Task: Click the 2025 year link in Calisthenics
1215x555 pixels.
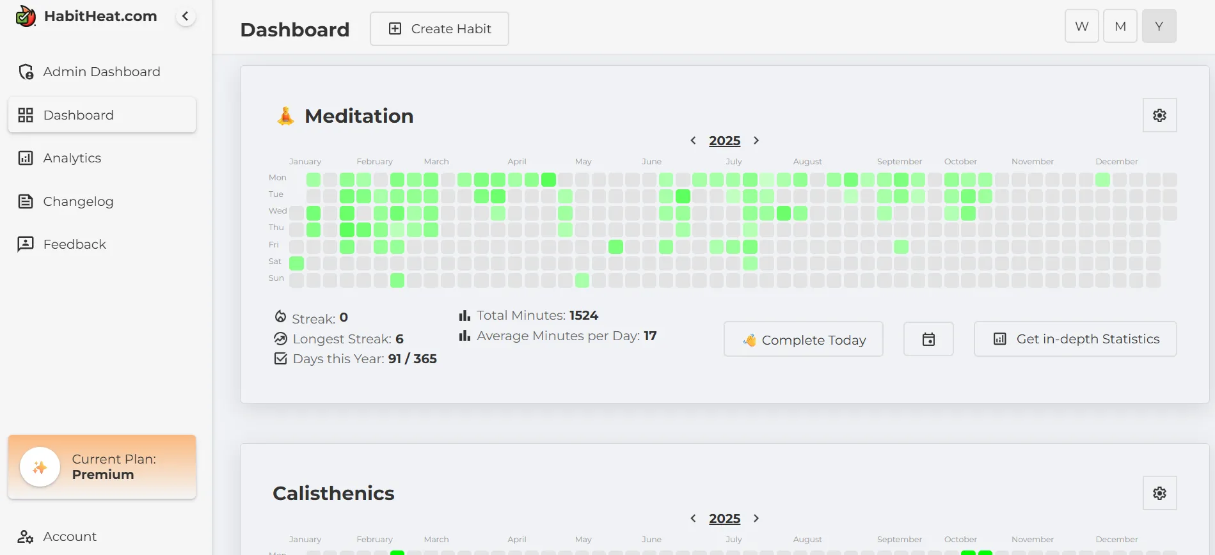Action: point(724,519)
